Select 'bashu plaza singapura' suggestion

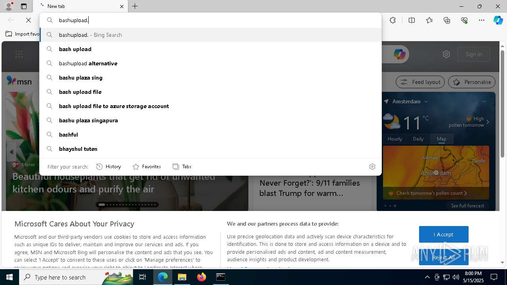(x=210, y=120)
